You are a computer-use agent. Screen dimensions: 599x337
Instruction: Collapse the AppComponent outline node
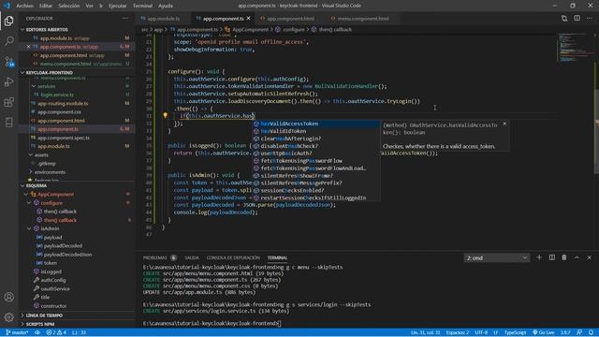tap(25, 194)
